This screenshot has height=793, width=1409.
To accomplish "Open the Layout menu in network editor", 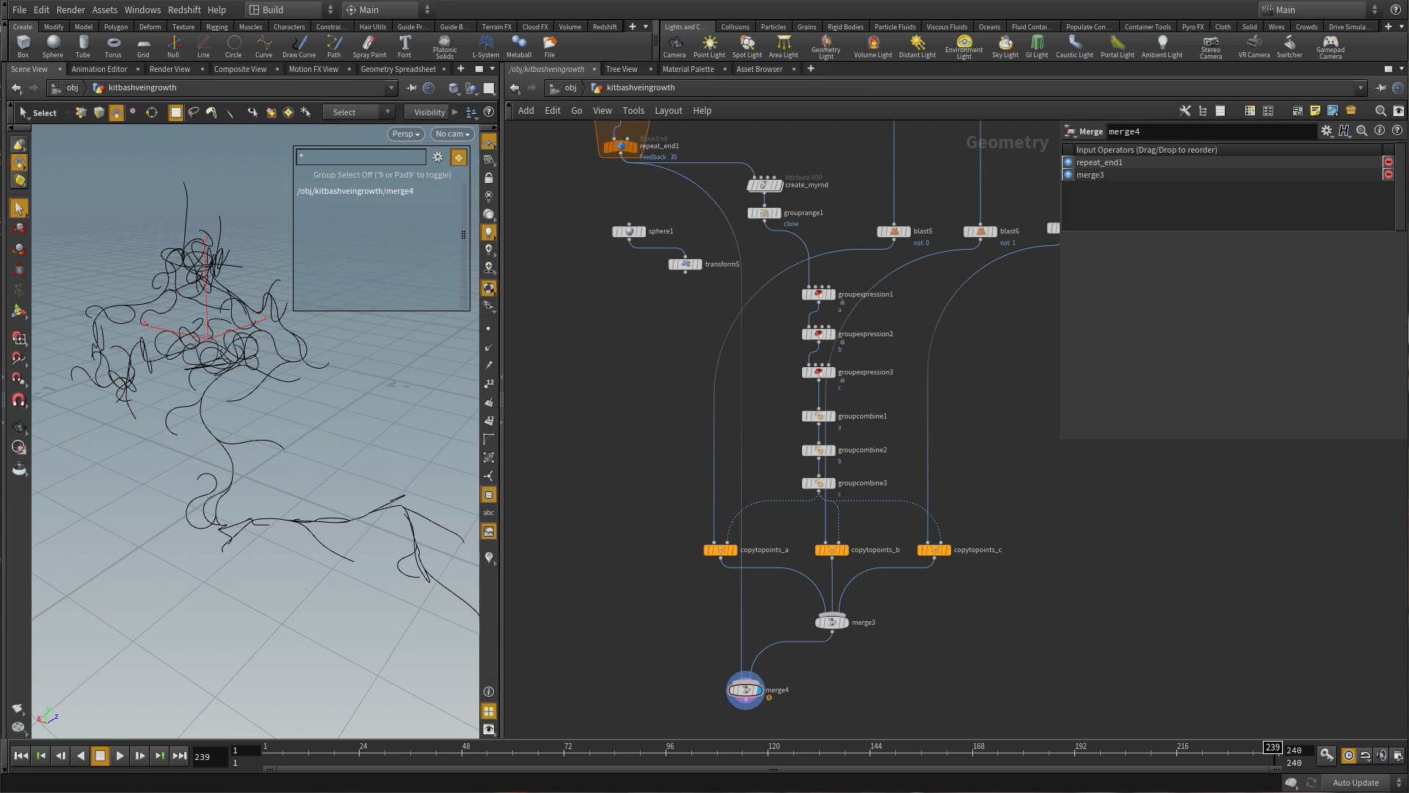I will point(668,111).
